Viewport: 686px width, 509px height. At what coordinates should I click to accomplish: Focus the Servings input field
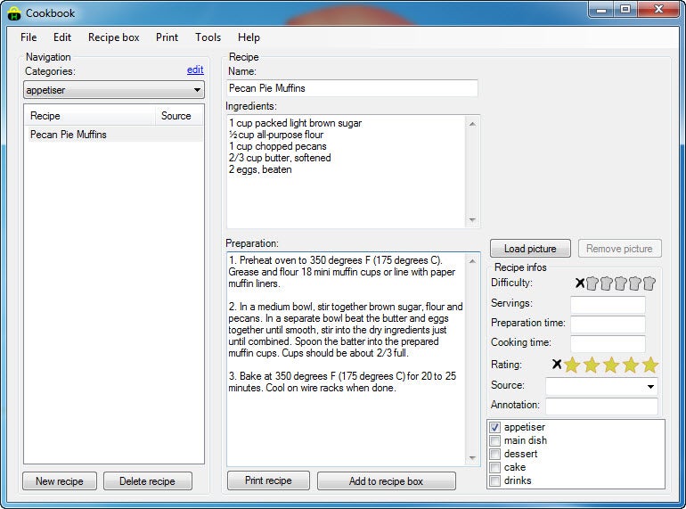tap(608, 304)
